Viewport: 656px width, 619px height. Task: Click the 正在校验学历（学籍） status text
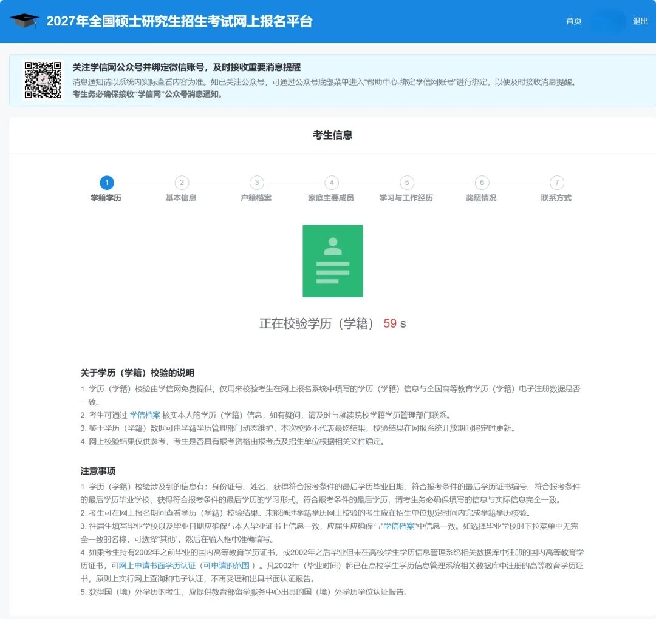tap(316, 323)
